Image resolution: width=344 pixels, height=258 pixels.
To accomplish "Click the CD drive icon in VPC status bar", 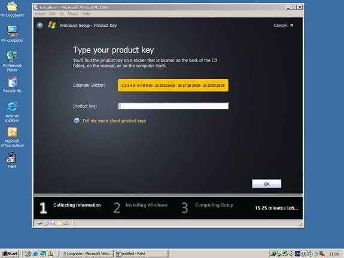I will (46, 223).
